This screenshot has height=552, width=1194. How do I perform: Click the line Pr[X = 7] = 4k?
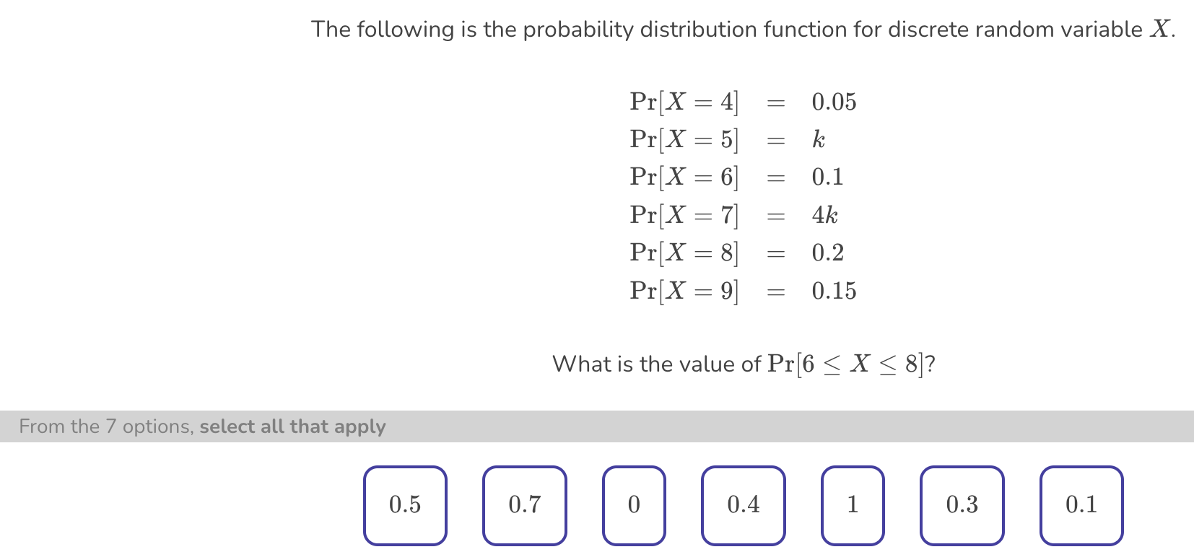click(731, 214)
